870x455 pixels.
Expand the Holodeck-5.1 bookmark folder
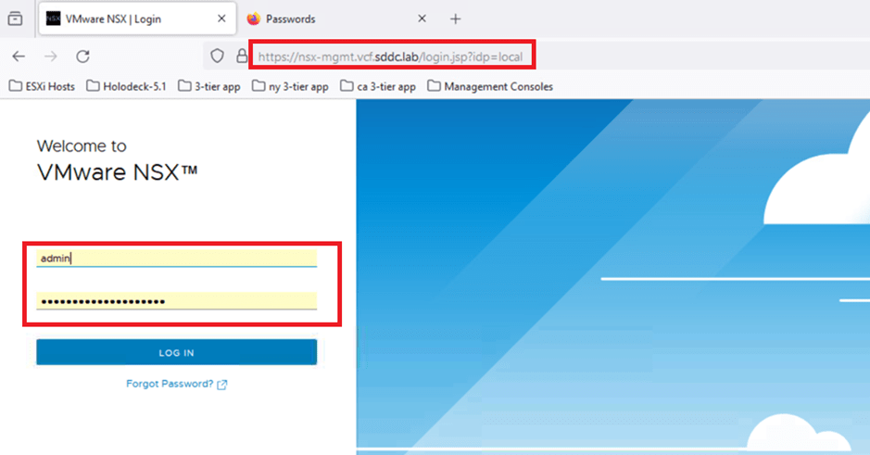click(x=126, y=86)
